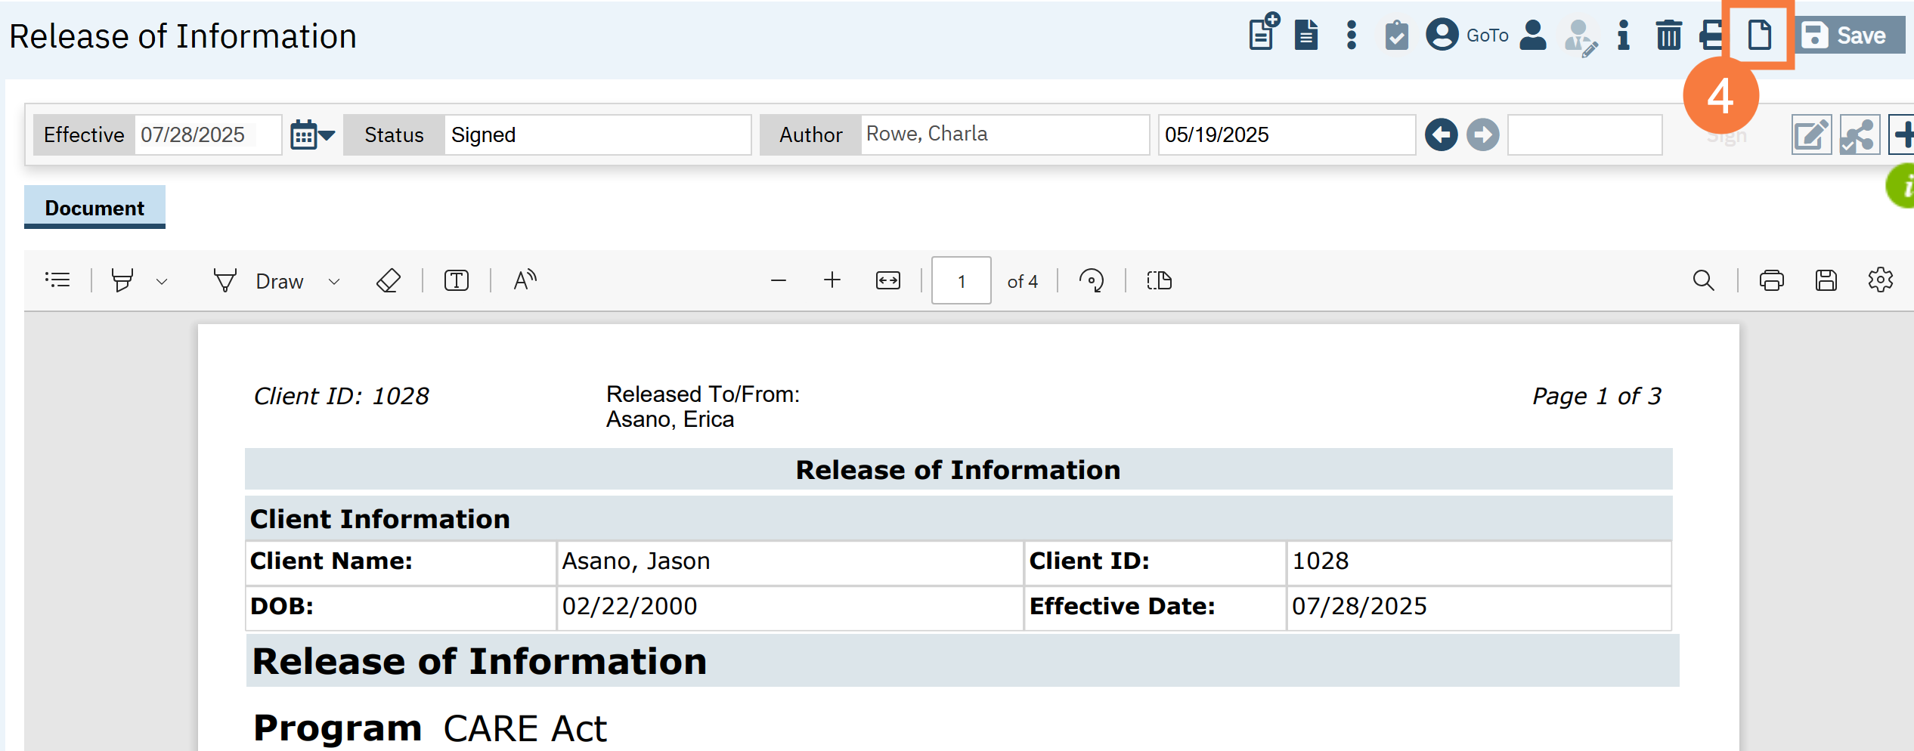Click the highlighted new document icon
1914x751 pixels.
point(1759,36)
